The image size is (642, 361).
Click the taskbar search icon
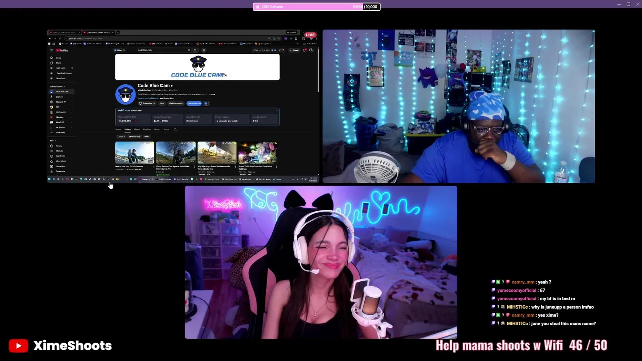(54, 179)
